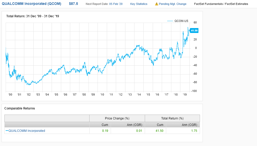Click the Total Return (%) column header

point(172,118)
